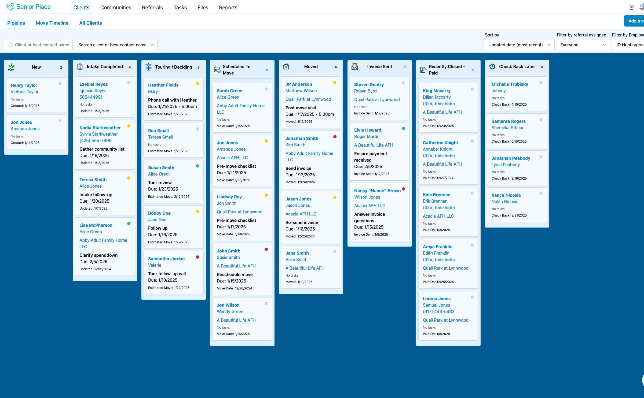Screen dimensions: 644x398
Task: Click red status dot on John Smith card
Action: click(x=266, y=249)
